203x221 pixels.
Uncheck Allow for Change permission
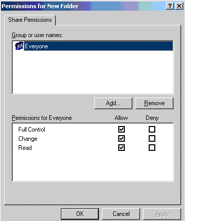pos(121,139)
